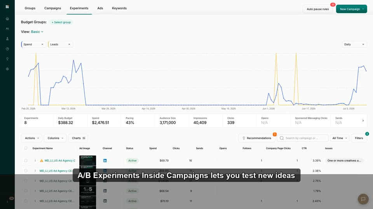Check the box for the 2.38% CTR row
373x209 pixels.
pos(26,171)
